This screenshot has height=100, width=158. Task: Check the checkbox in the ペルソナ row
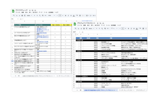click(x=81, y=64)
